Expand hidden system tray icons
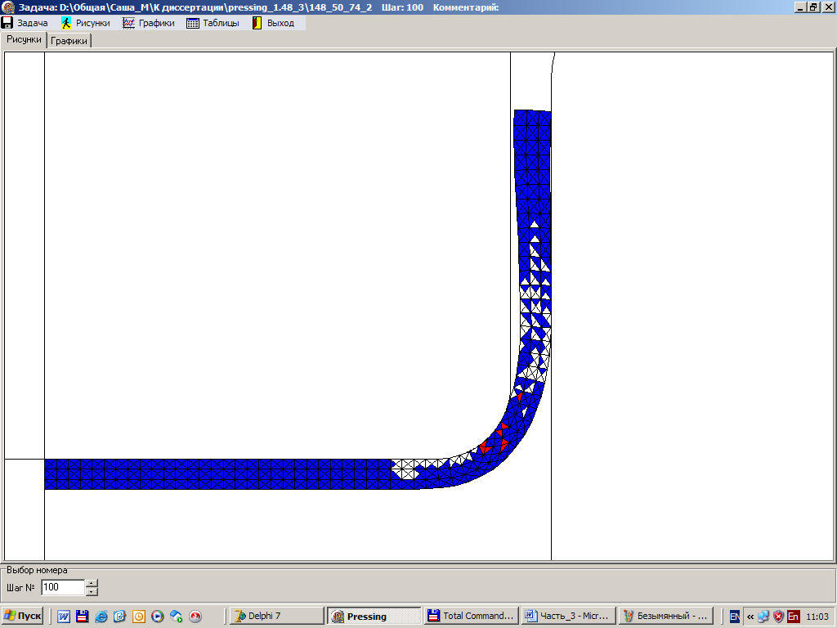 coord(750,617)
